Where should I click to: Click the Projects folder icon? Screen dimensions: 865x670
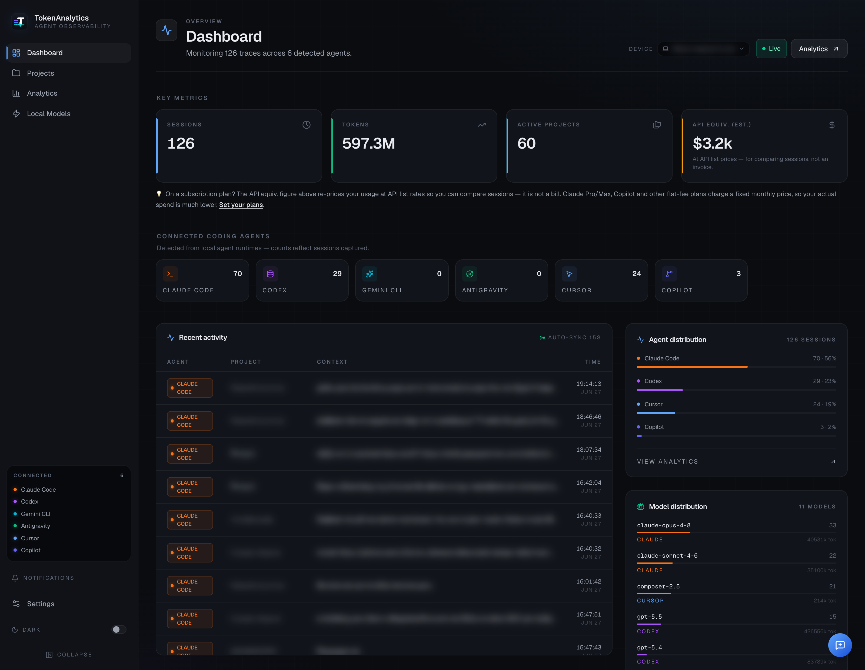point(16,73)
